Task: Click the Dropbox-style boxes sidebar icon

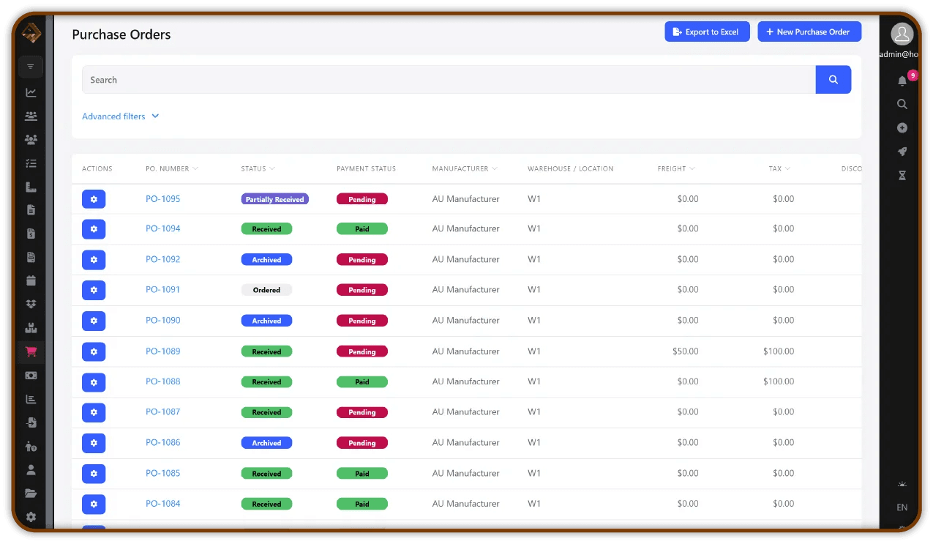Action: [x=31, y=304]
